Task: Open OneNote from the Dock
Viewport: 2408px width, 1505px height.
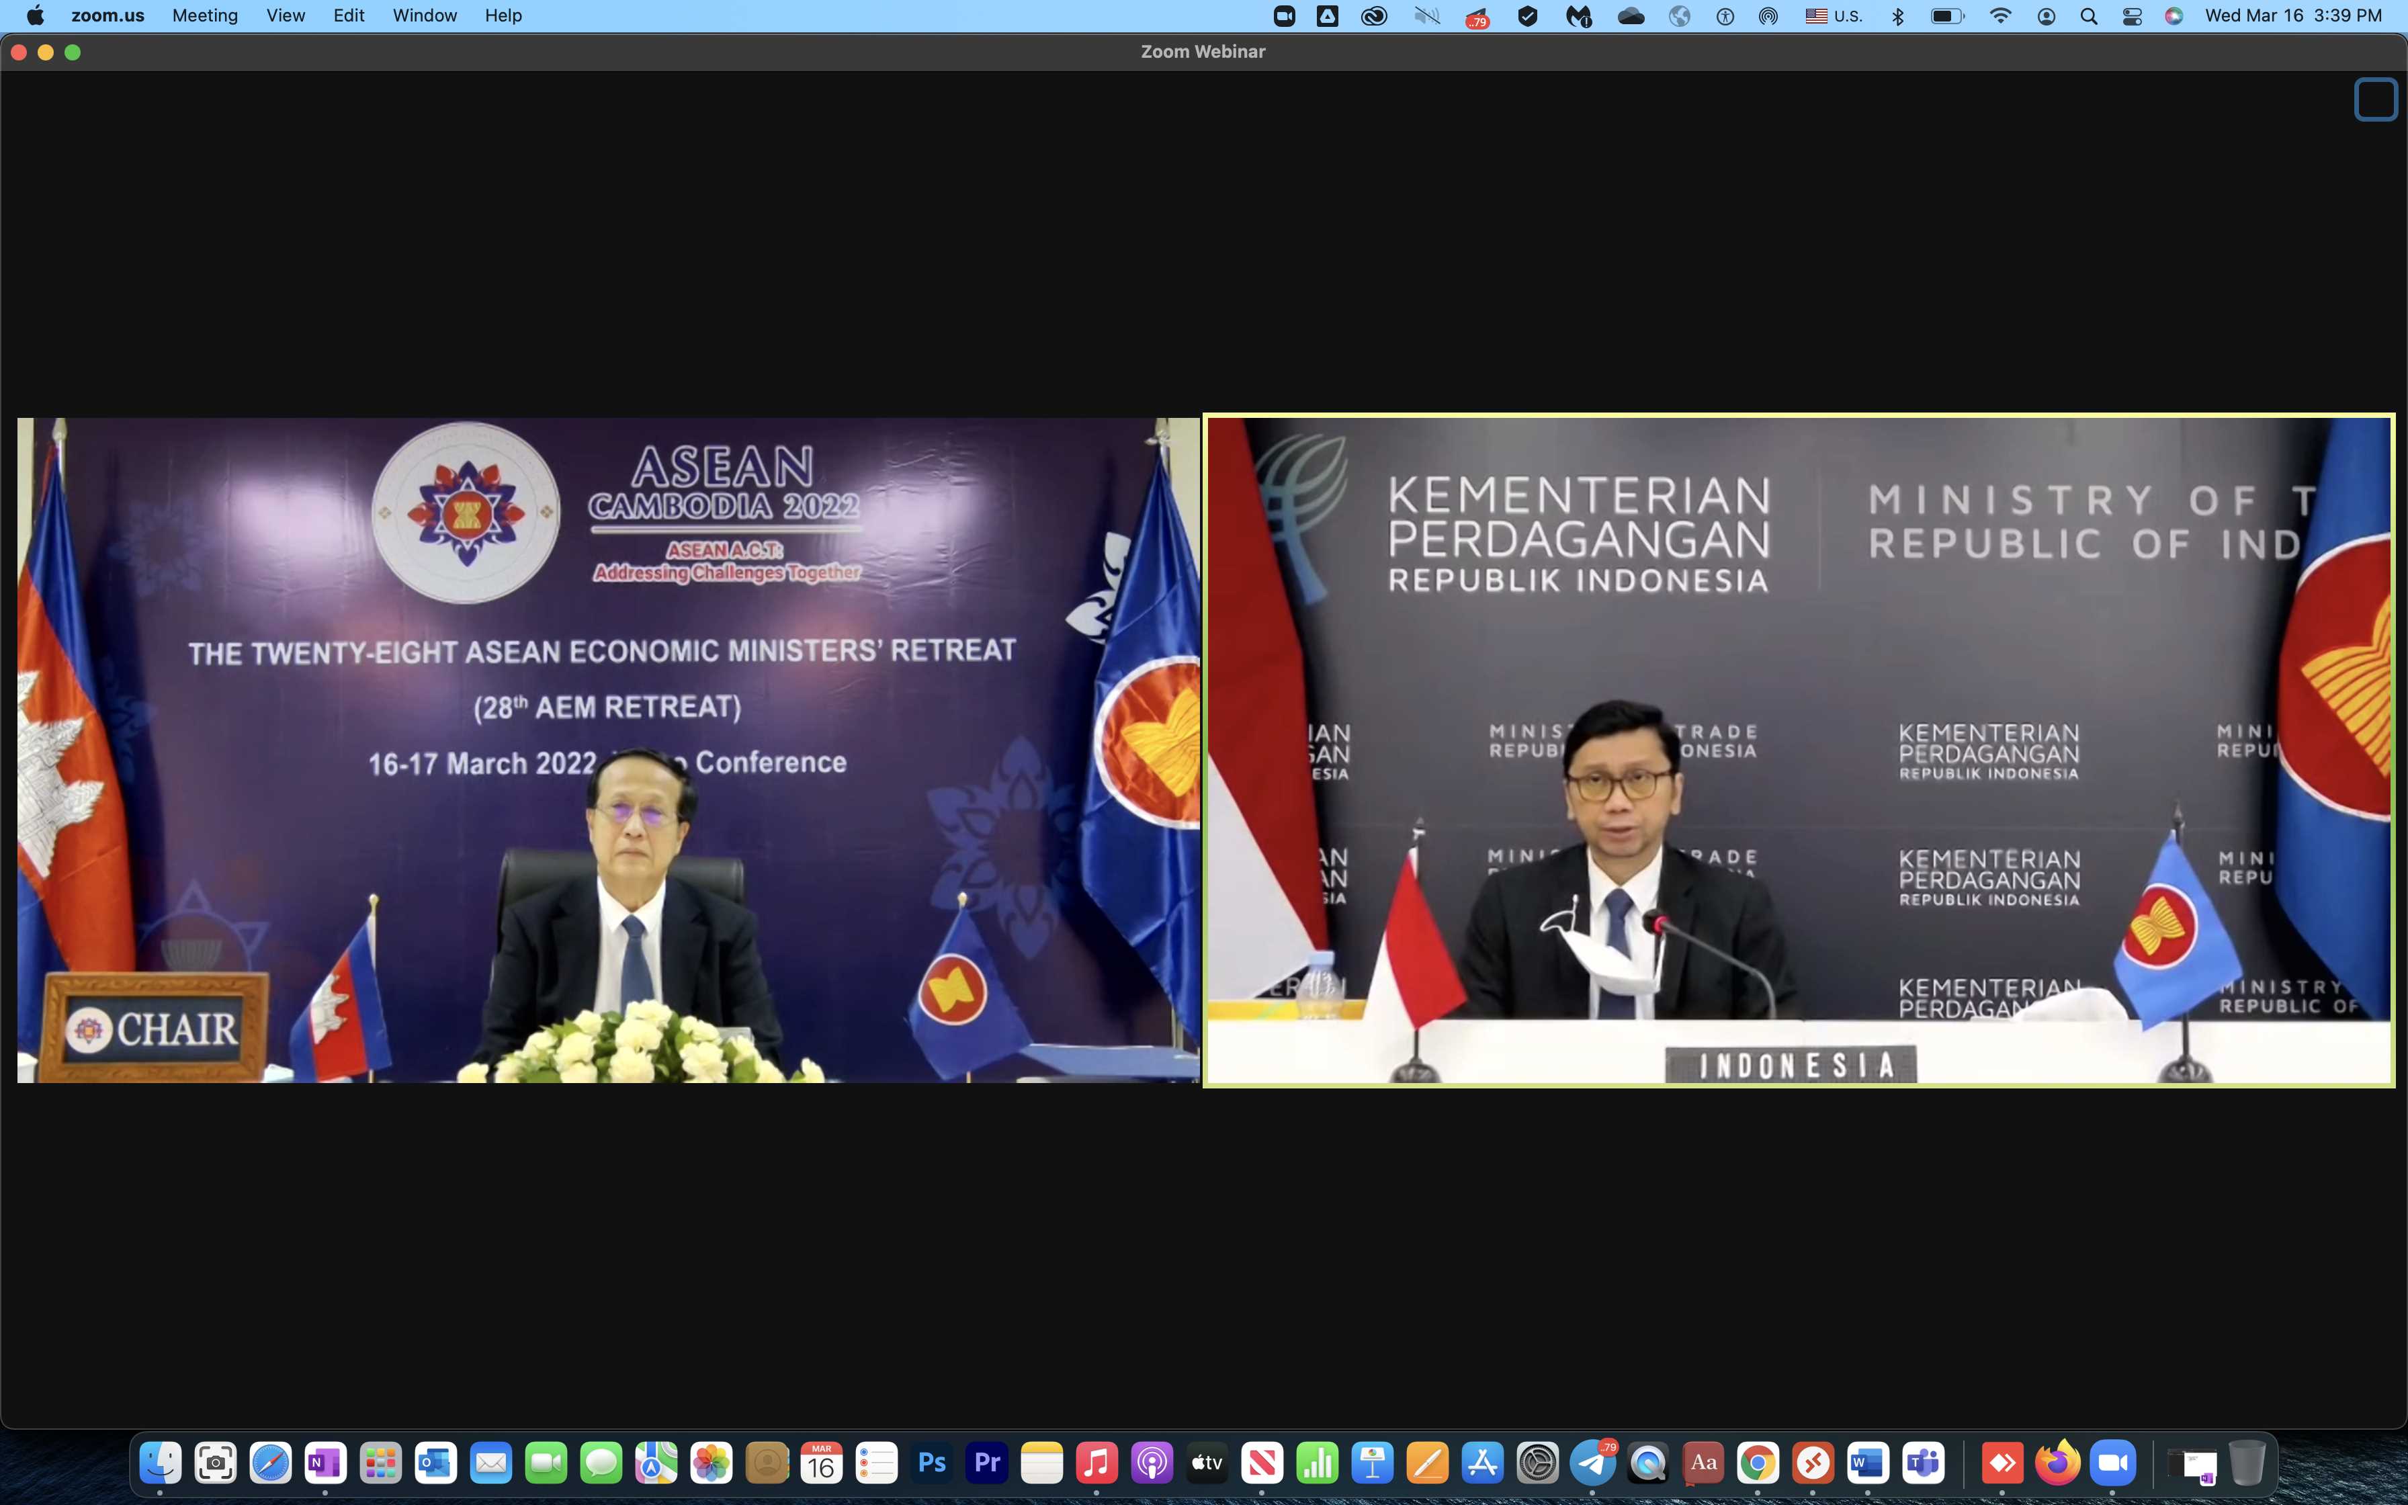Action: 325,1462
